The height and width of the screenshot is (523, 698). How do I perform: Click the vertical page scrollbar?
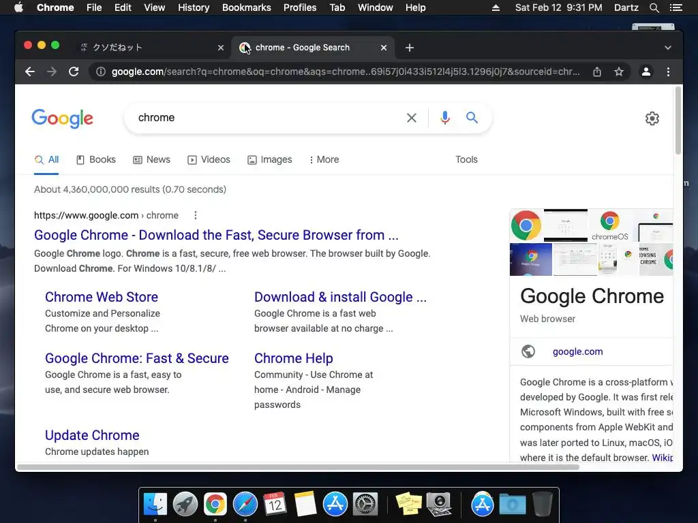678,121
